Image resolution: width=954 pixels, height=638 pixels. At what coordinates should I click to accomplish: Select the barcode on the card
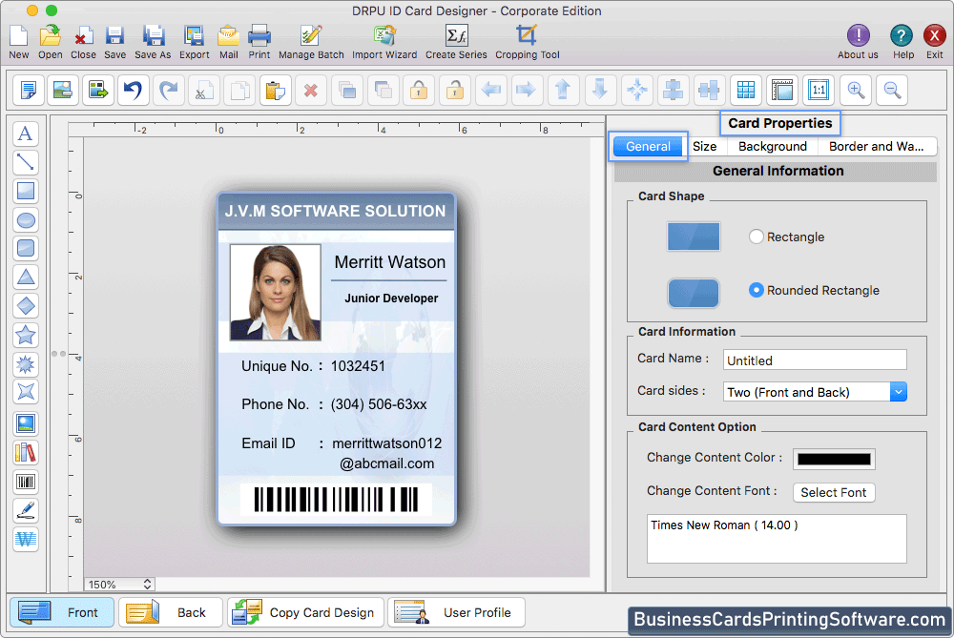click(336, 500)
